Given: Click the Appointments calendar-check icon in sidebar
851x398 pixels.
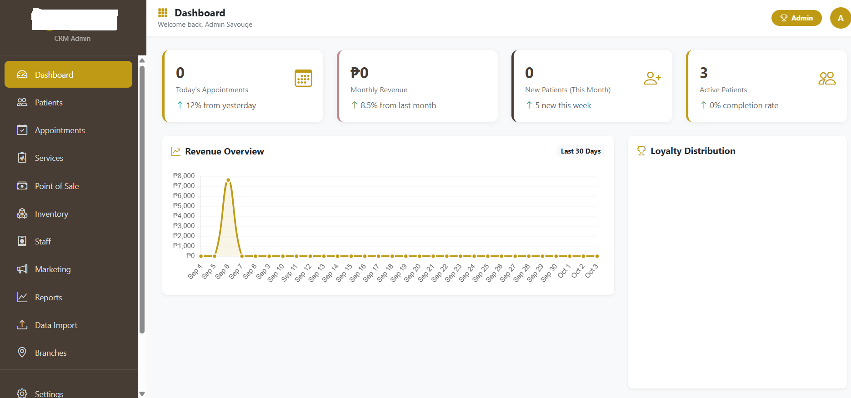Looking at the screenshot, I should (22, 130).
